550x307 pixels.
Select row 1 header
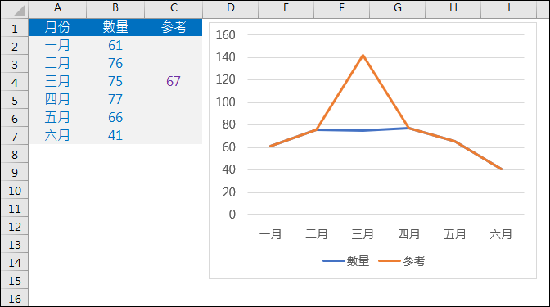tap(15, 28)
